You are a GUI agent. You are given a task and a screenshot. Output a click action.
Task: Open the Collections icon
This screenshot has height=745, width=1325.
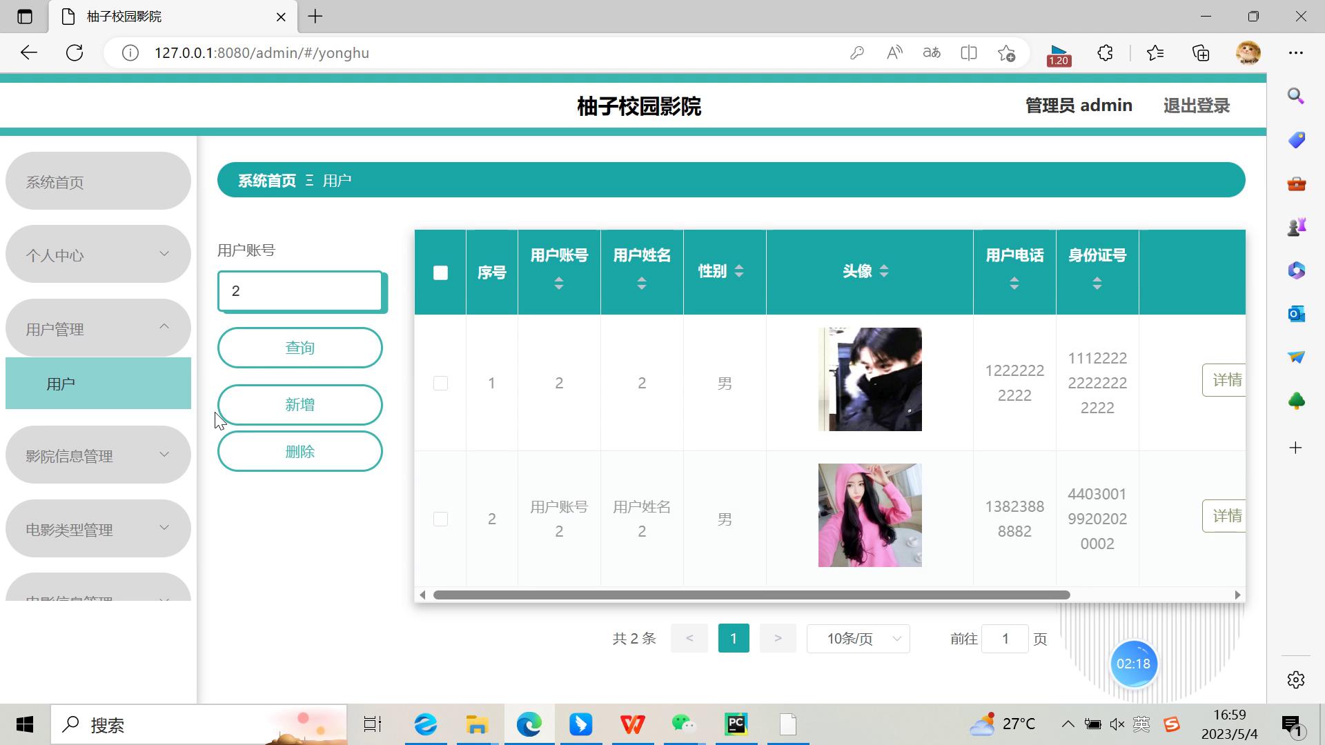1201,53
